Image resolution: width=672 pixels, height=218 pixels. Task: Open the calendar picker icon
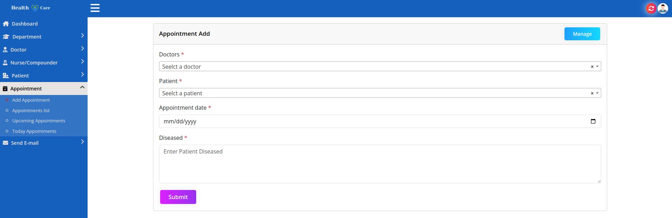tap(593, 121)
